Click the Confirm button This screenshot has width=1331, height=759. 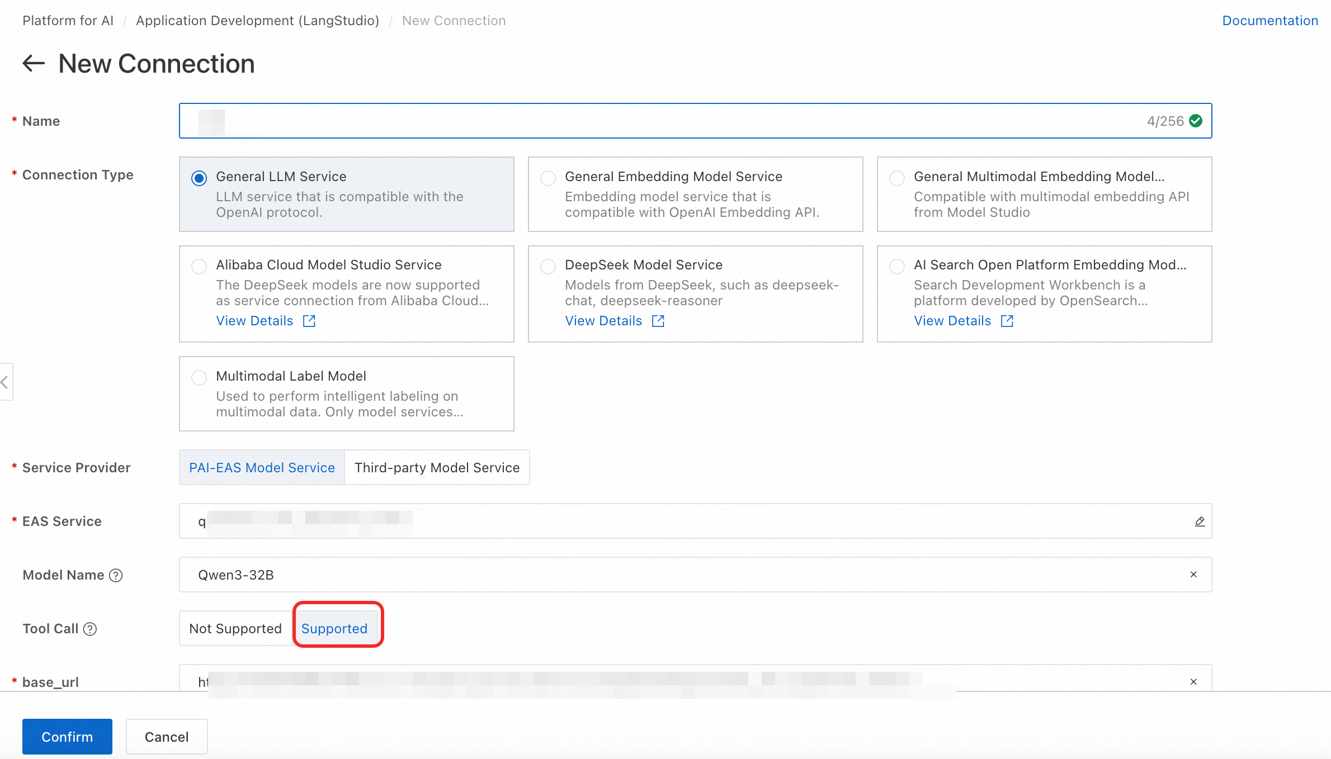67,736
